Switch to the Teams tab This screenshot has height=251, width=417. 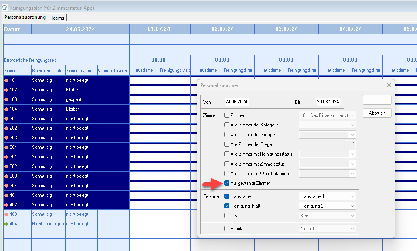(x=58, y=18)
